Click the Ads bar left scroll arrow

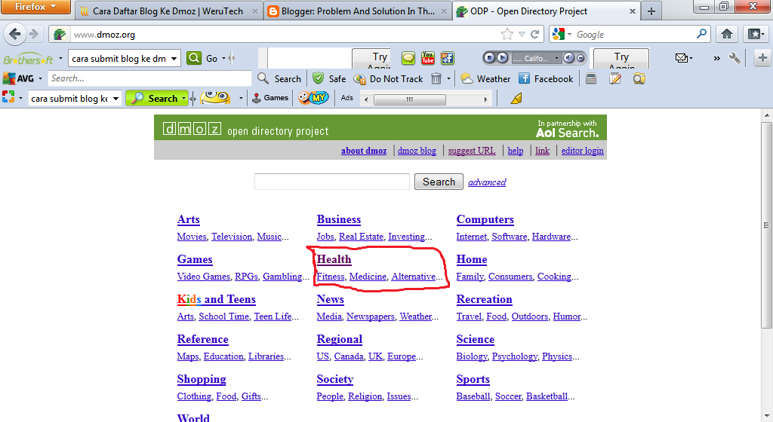coord(366,99)
